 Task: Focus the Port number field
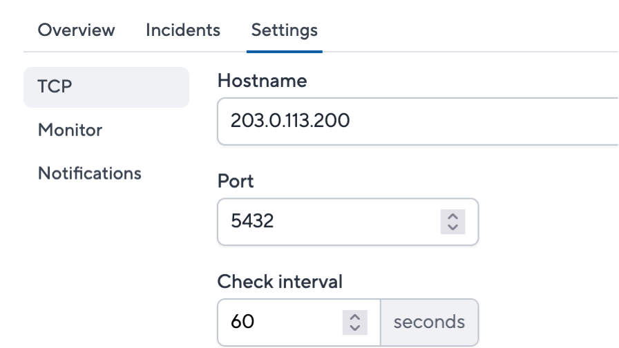347,222
